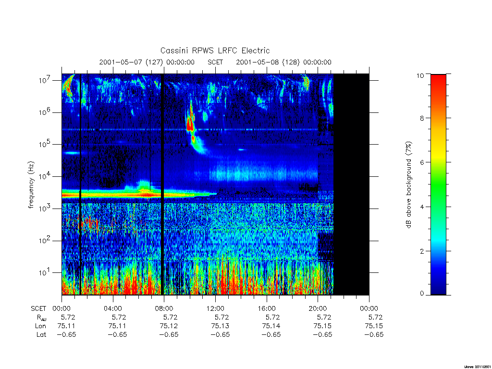Click the "20:00" time label
The width and height of the screenshot is (492, 369).
318,309
